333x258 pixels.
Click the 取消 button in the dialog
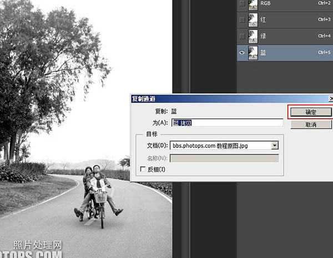tap(311, 125)
